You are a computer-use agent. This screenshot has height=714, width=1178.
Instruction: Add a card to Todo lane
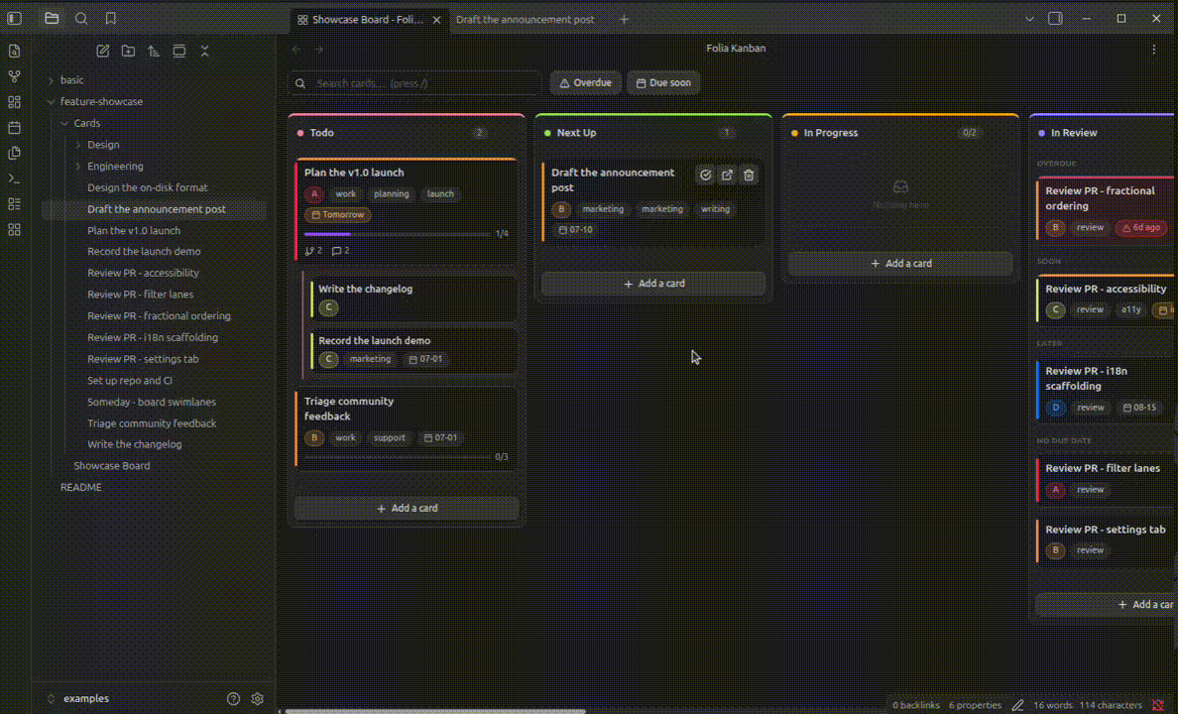[x=407, y=508]
